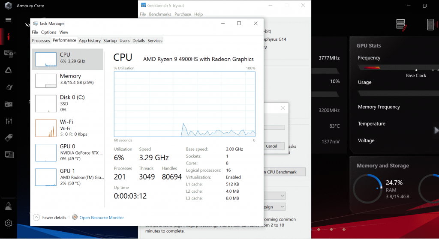The width and height of the screenshot is (439, 239).
Task: Click the Run CPU Benchmark button
Action: pos(284,172)
